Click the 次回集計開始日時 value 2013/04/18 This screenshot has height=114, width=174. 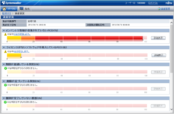pos(121,25)
